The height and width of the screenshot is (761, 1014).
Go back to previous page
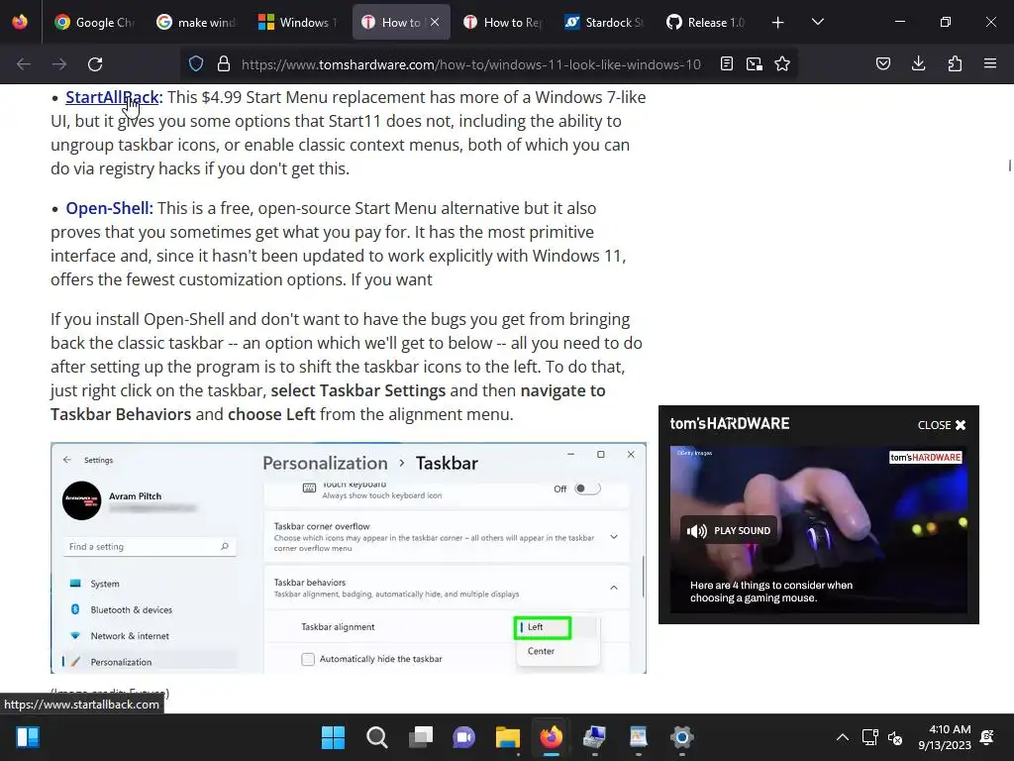tap(24, 64)
